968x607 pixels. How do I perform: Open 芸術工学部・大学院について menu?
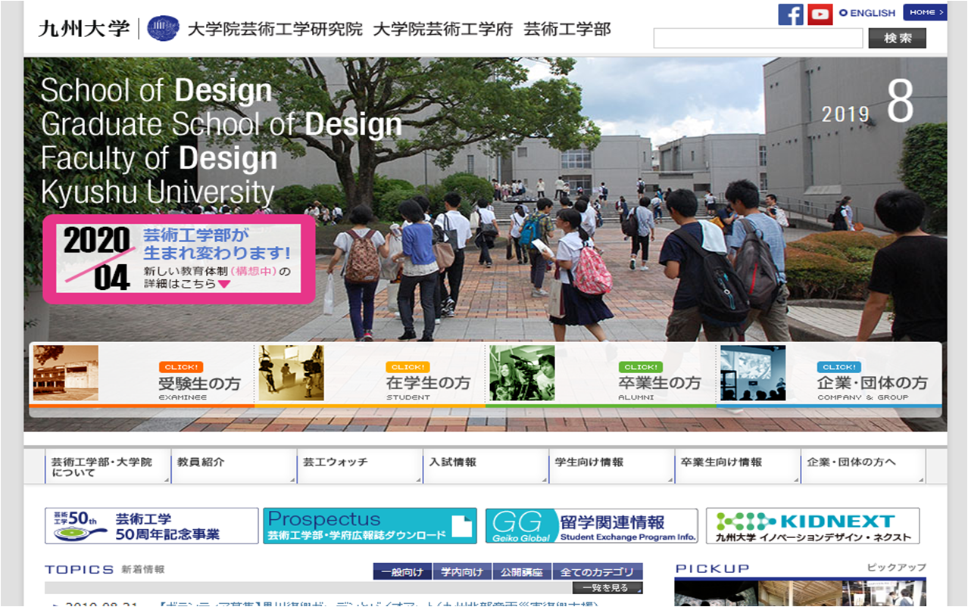[x=108, y=467]
